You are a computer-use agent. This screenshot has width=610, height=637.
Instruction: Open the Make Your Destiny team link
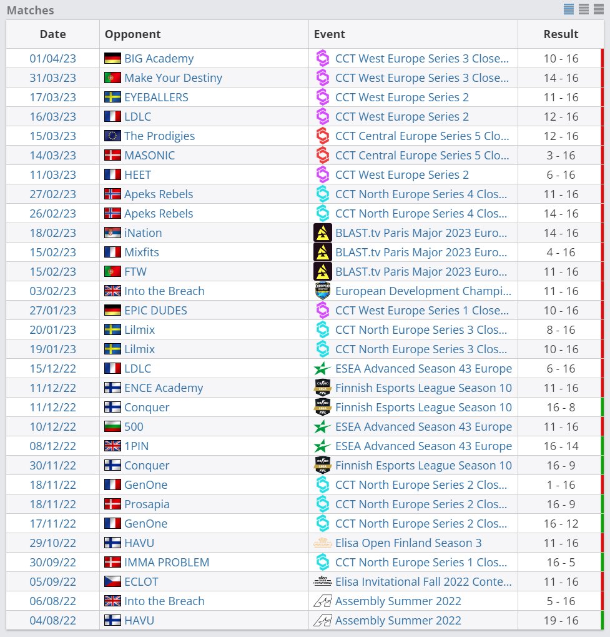(174, 78)
